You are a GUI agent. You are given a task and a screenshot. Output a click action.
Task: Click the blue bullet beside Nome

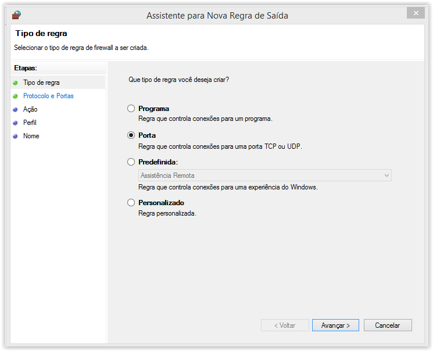coord(15,136)
